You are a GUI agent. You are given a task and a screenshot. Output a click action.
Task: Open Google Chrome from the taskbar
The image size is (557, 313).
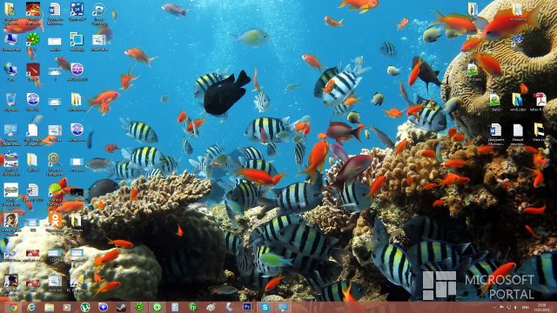13,307
